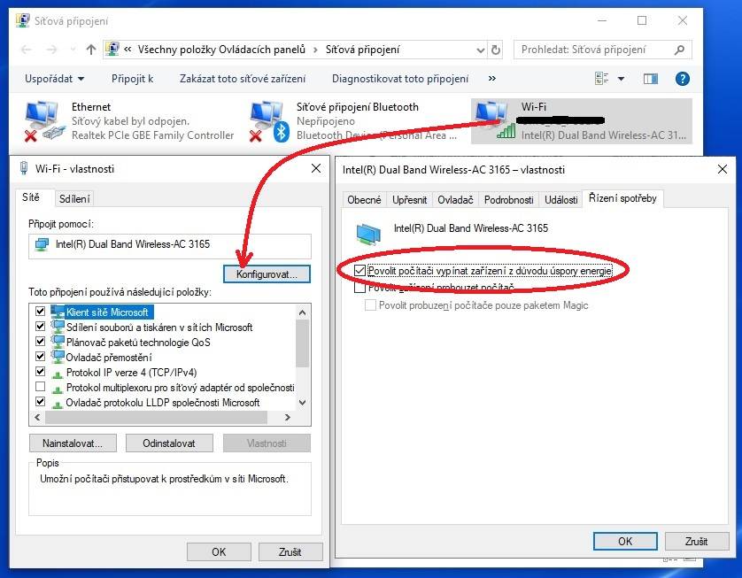
Task: Select the Wi-Fi adapter icon
Action: tap(494, 121)
